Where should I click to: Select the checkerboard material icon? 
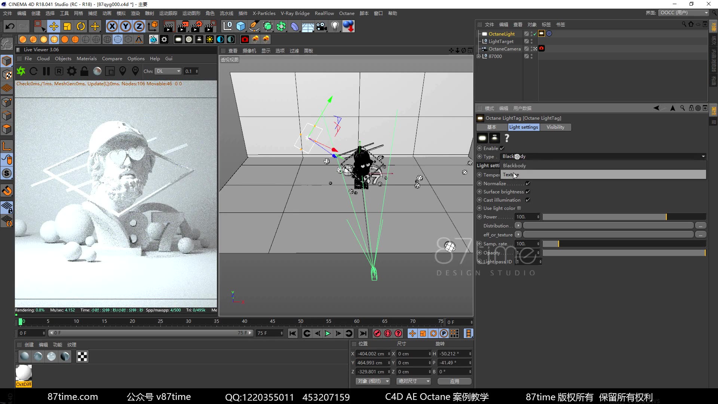(x=82, y=356)
